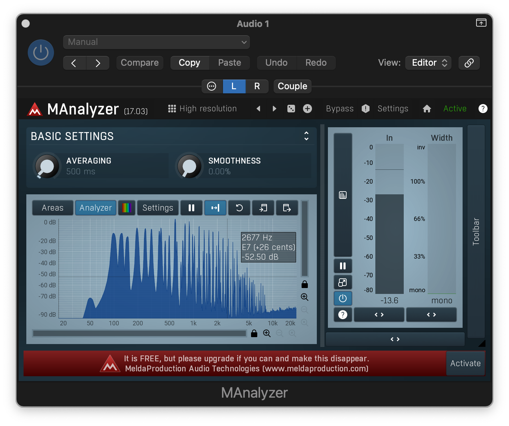Click the home icon in plugin header
Viewport: 509px width, 426px height.
point(427,109)
